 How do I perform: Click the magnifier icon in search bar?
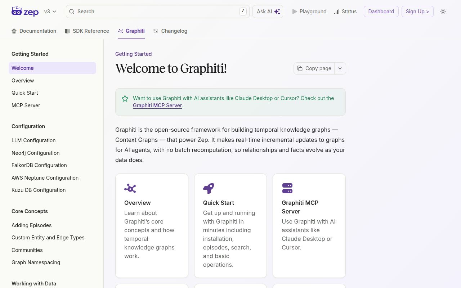(72, 12)
